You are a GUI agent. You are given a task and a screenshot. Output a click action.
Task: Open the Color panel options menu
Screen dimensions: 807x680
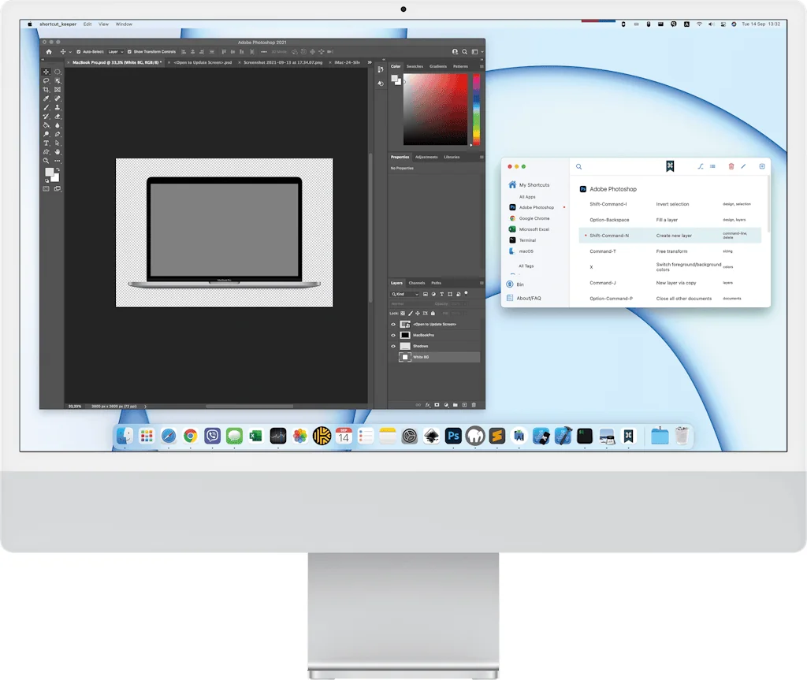pos(480,67)
